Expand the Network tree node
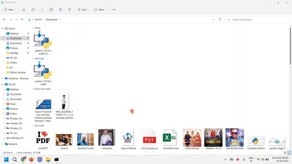Image resolution: width=292 pixels, height=164 pixels. [x=2, y=144]
